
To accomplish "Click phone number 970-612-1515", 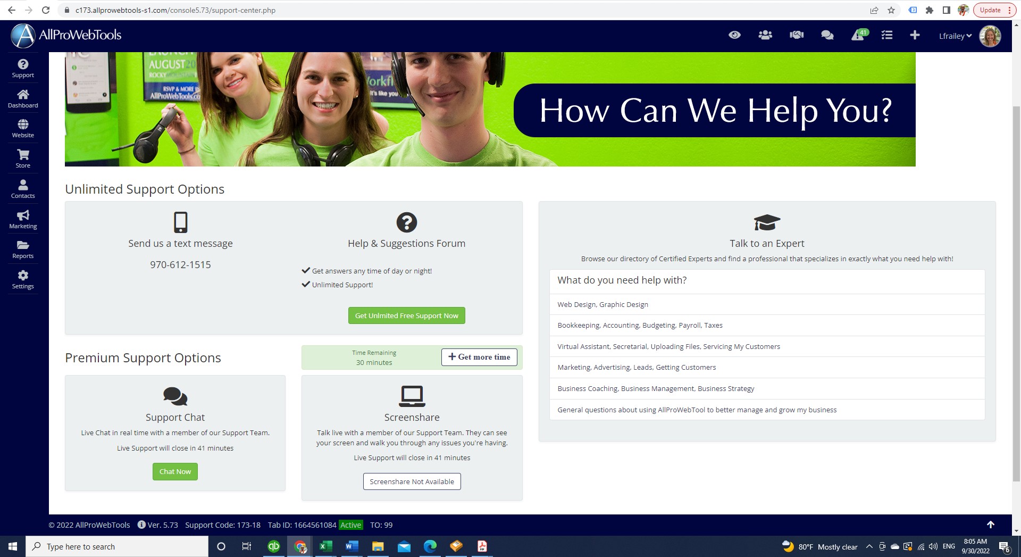I will (180, 264).
